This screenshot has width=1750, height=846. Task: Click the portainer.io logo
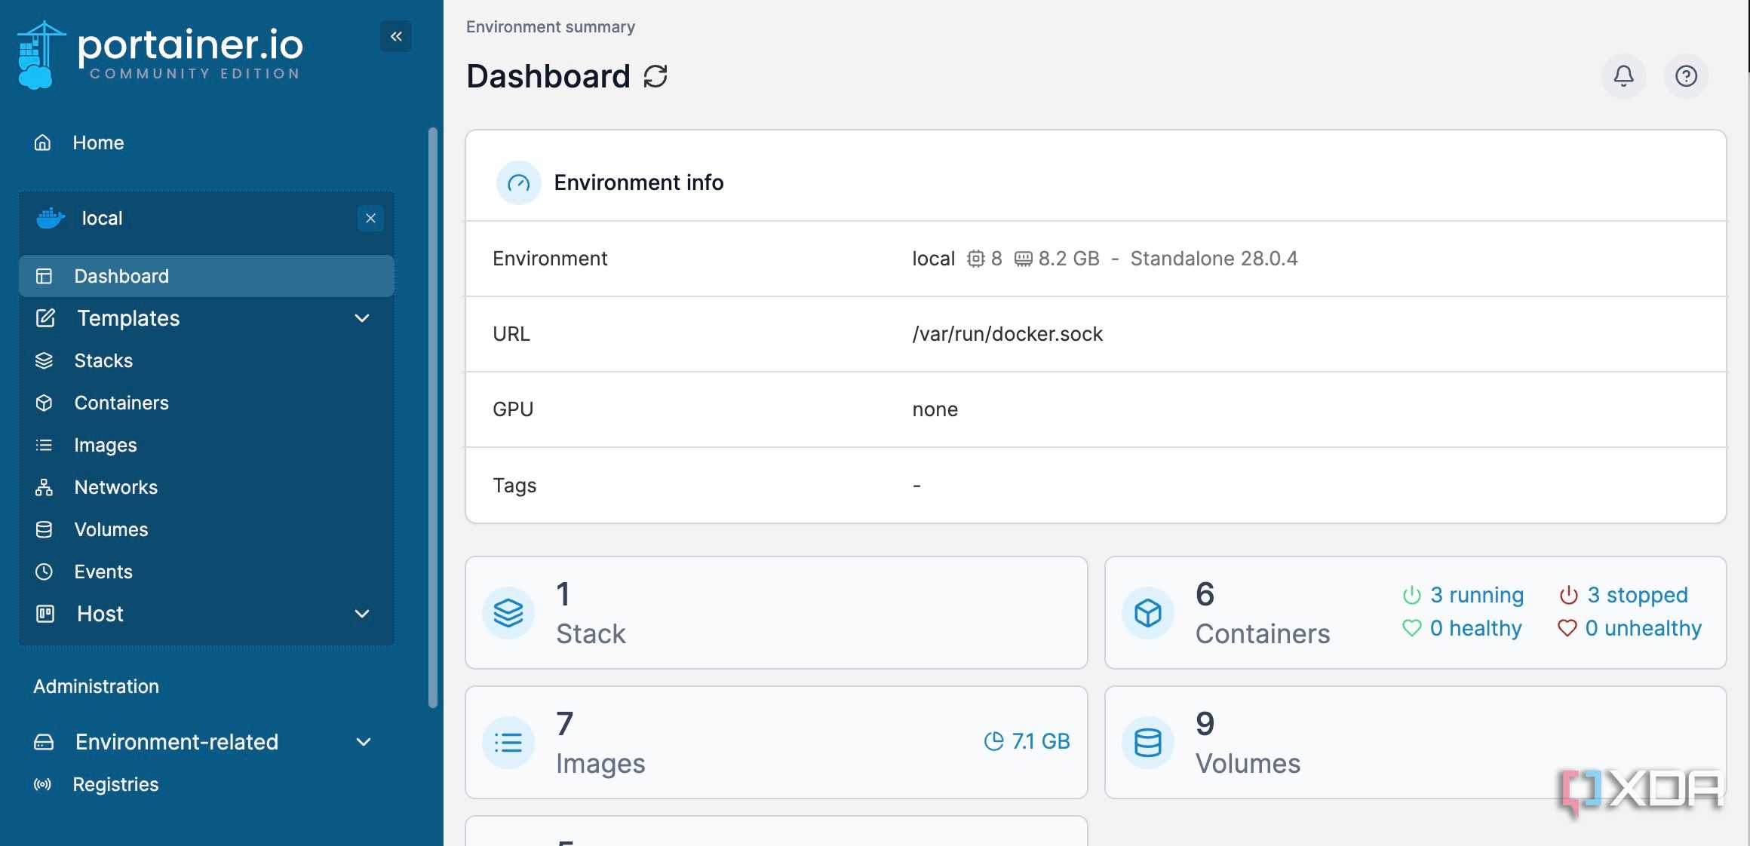[160, 54]
